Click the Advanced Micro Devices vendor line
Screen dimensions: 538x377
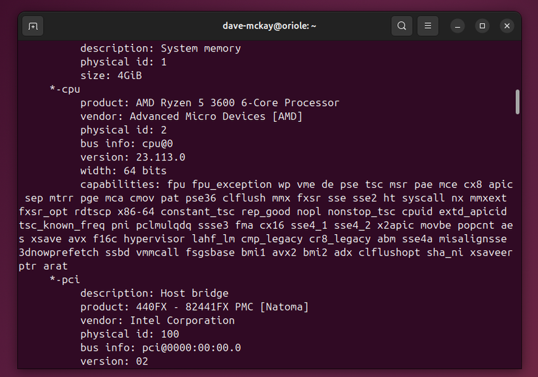[x=191, y=117]
